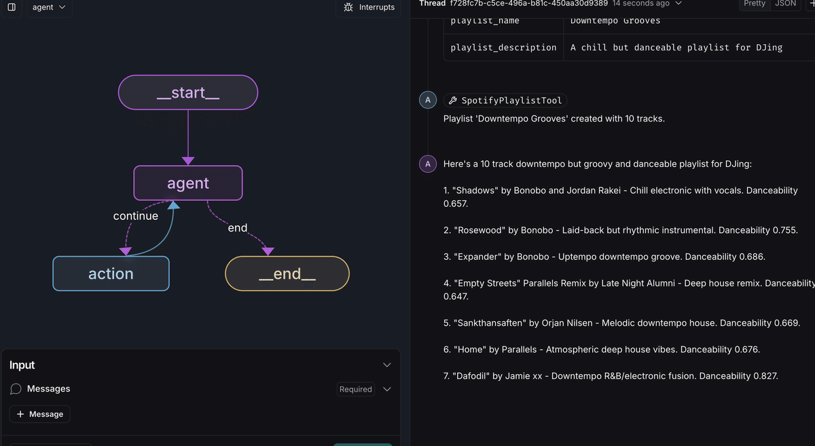Click the SpotifyPlaylistTool wrench badge
Viewport: 815px width, 446px height.
point(505,100)
